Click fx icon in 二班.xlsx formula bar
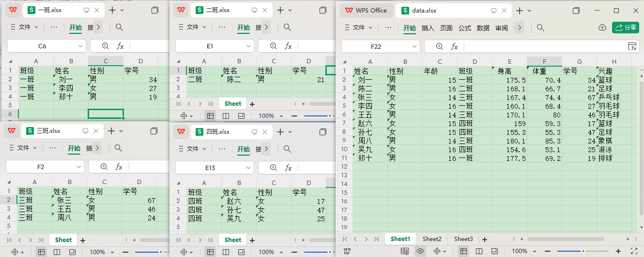The width and height of the screenshot is (644, 257). click(x=288, y=46)
